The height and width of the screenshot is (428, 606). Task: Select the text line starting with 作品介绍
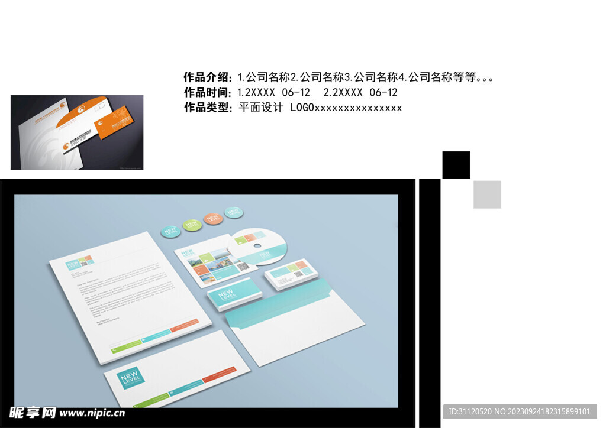339,77
